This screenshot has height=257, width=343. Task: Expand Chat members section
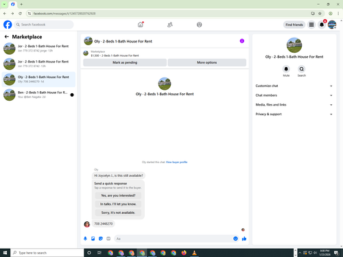[294, 95]
